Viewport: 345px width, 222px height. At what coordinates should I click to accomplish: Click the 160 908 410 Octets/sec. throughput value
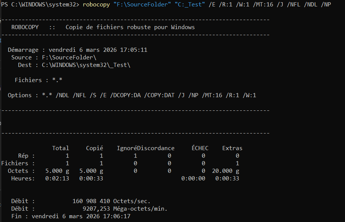point(111,201)
